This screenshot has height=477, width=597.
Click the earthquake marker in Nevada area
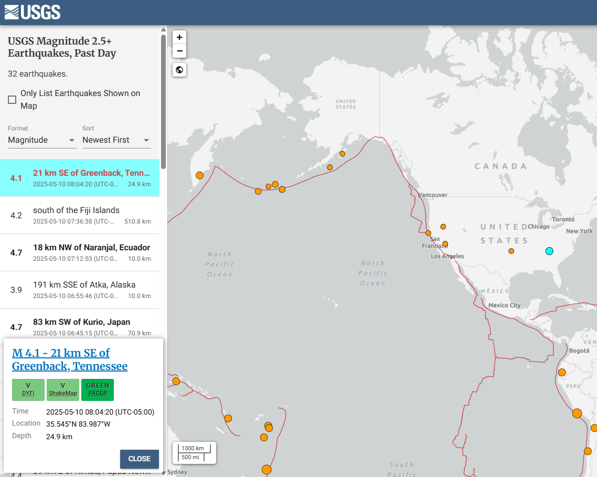(x=443, y=227)
